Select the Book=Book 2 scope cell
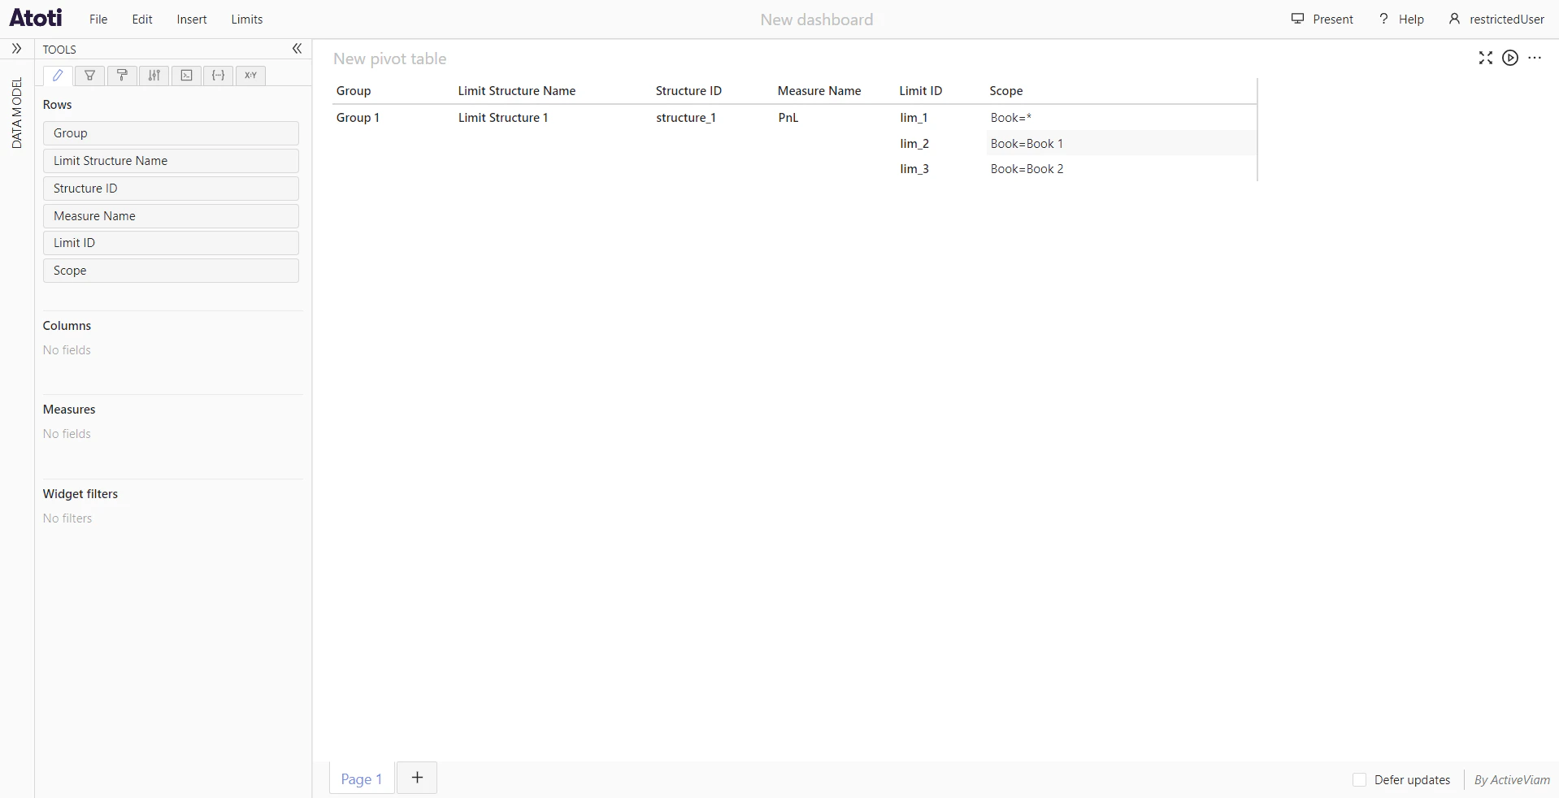1559x798 pixels. coord(1121,169)
